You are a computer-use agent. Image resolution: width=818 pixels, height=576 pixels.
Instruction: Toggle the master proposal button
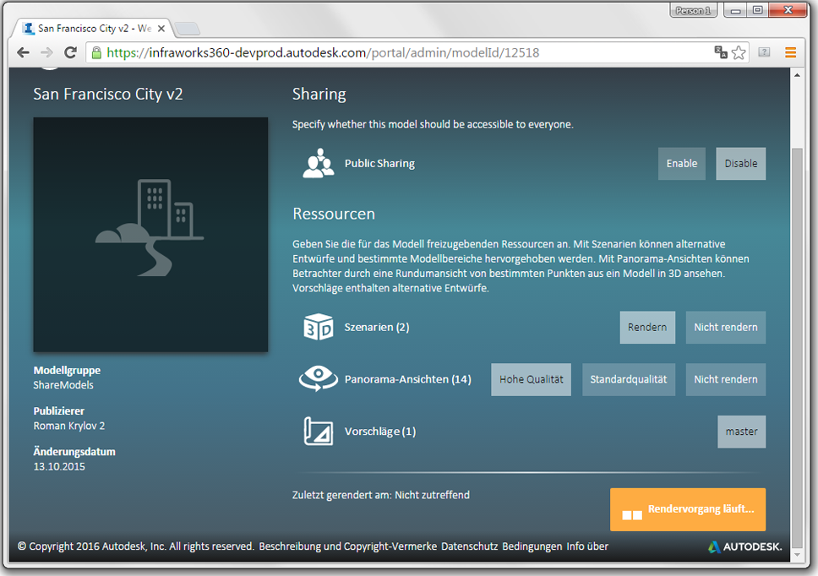[x=741, y=432]
